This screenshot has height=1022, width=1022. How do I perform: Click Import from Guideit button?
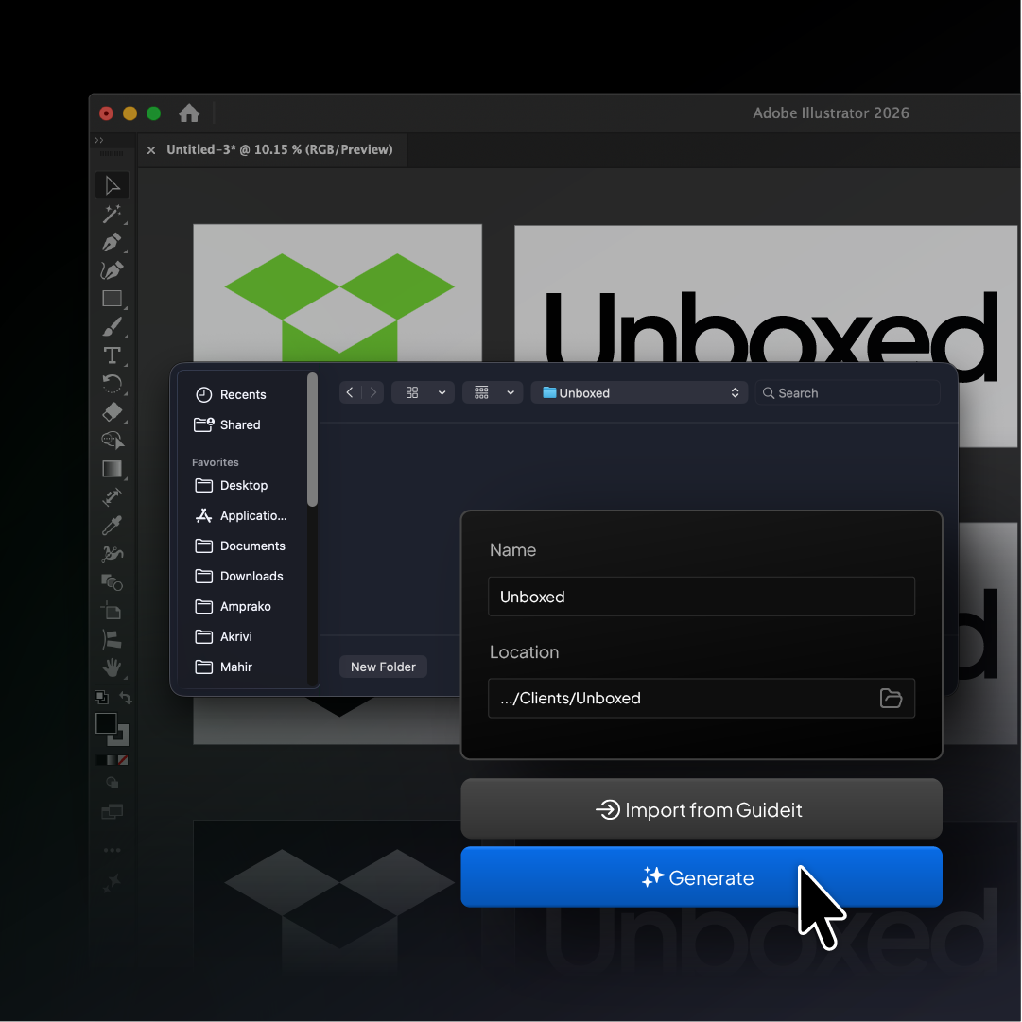pos(702,809)
